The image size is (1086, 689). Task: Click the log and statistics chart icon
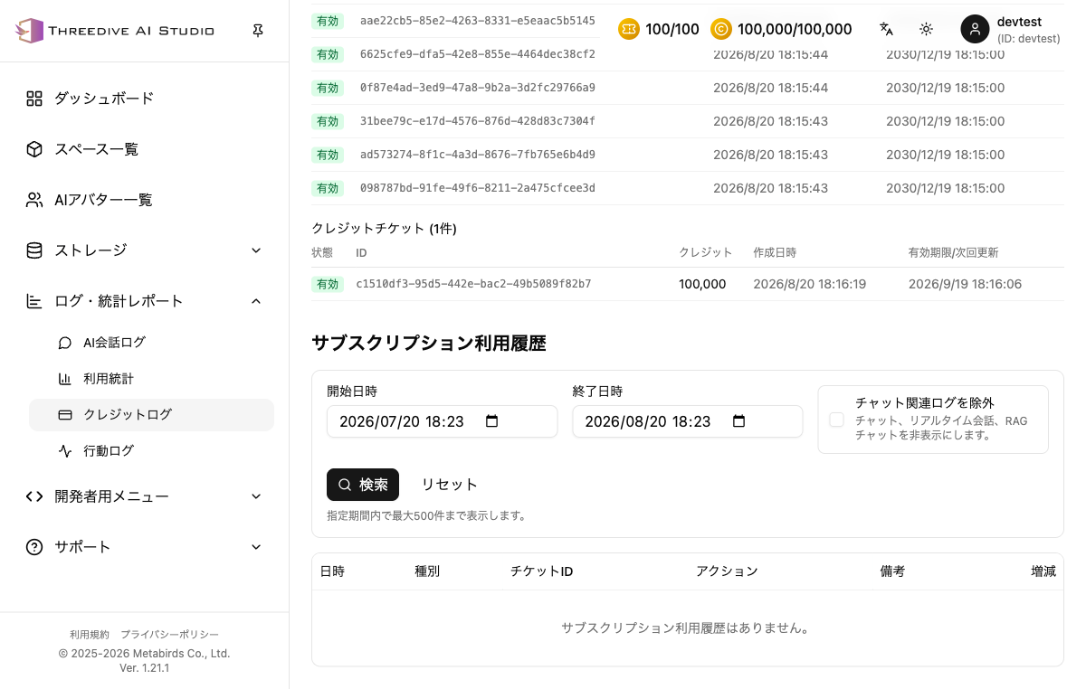pos(34,301)
